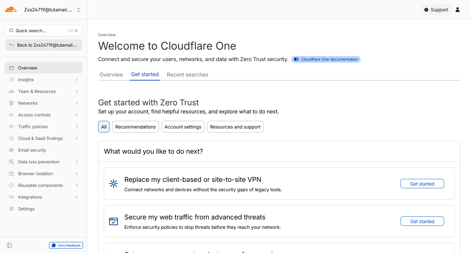Click the Settings gear icon

pos(11,209)
